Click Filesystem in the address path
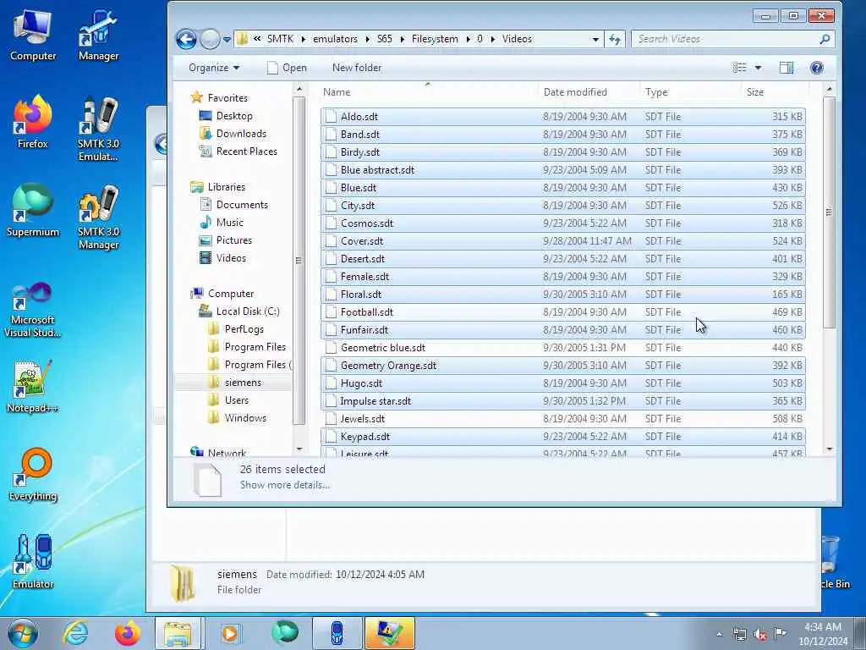 (435, 39)
